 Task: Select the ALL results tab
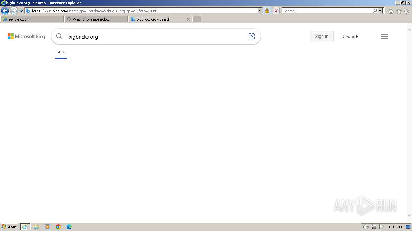coord(61,52)
